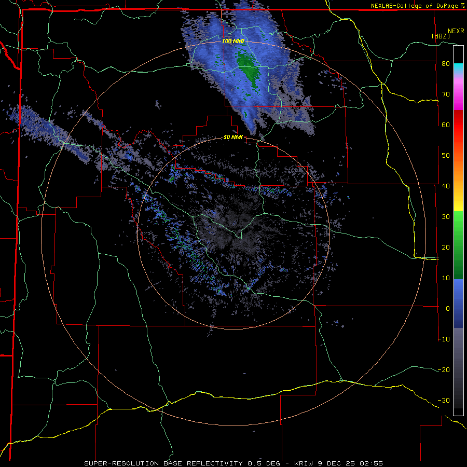Click the blue segment of the color bar
Image resolution: width=467 pixels, height=467 pixels.
[x=458, y=304]
